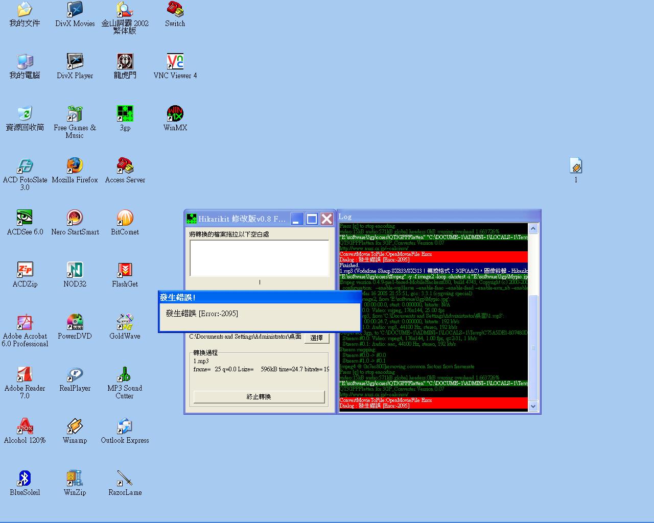Select the GoldWave desktop icon
This screenshot has width=654, height=523.
(x=125, y=322)
